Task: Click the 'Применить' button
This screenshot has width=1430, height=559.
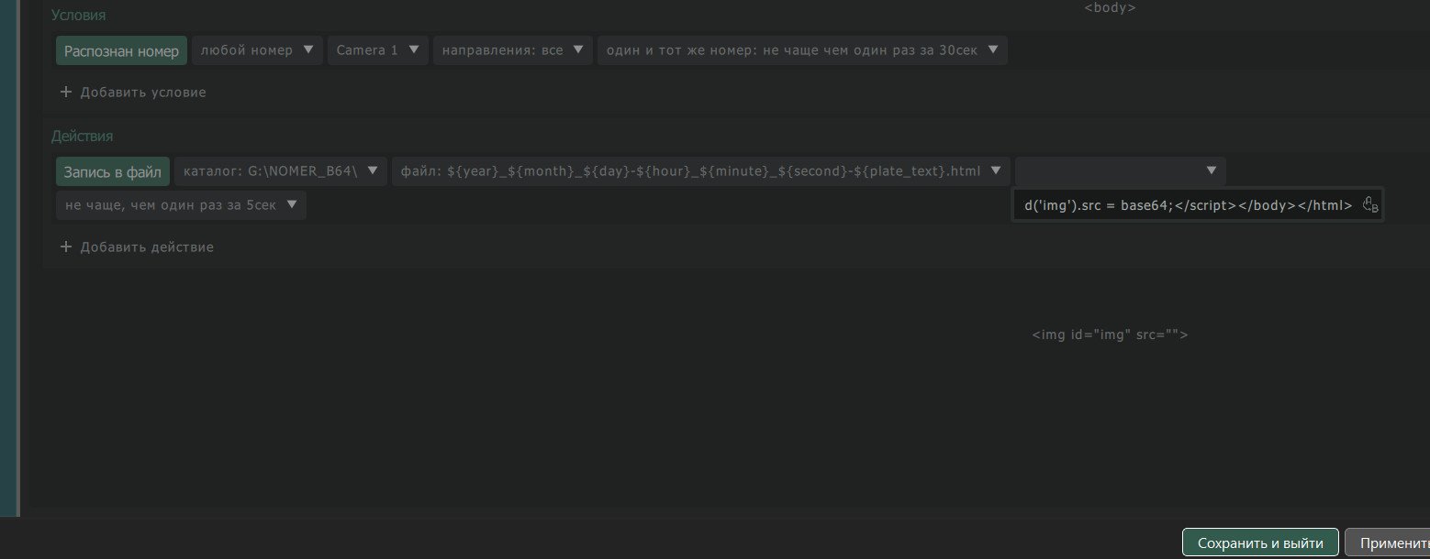Action: coord(1388,543)
